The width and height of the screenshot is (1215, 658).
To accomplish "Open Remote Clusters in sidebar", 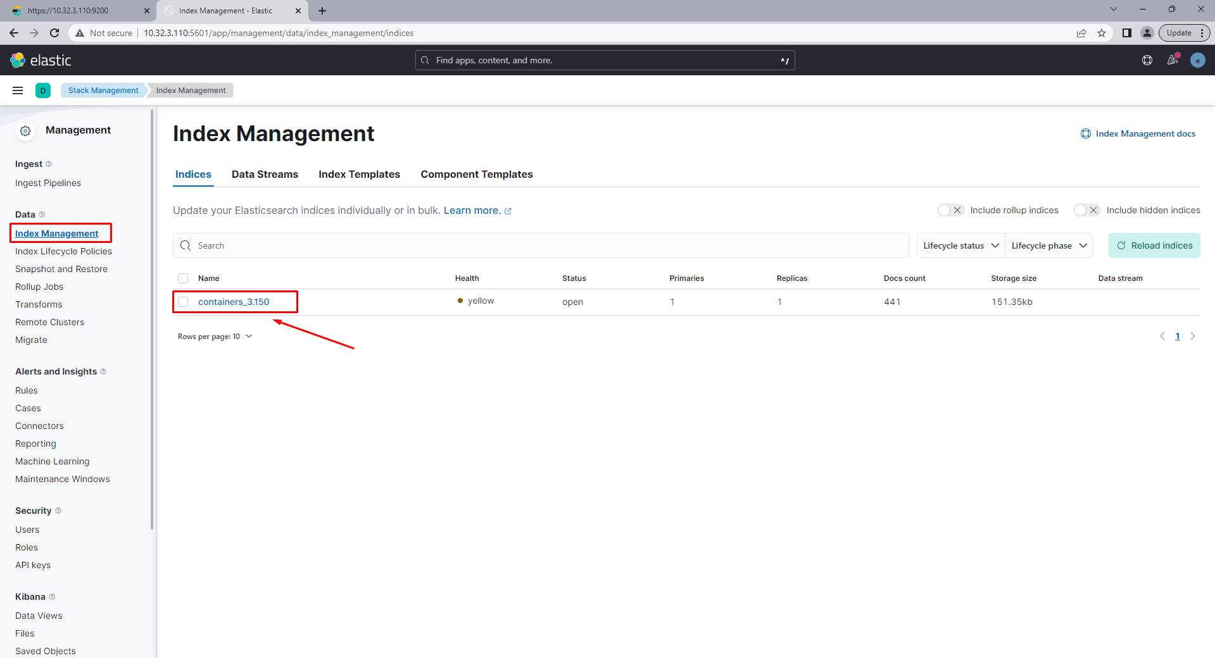I will coord(49,322).
